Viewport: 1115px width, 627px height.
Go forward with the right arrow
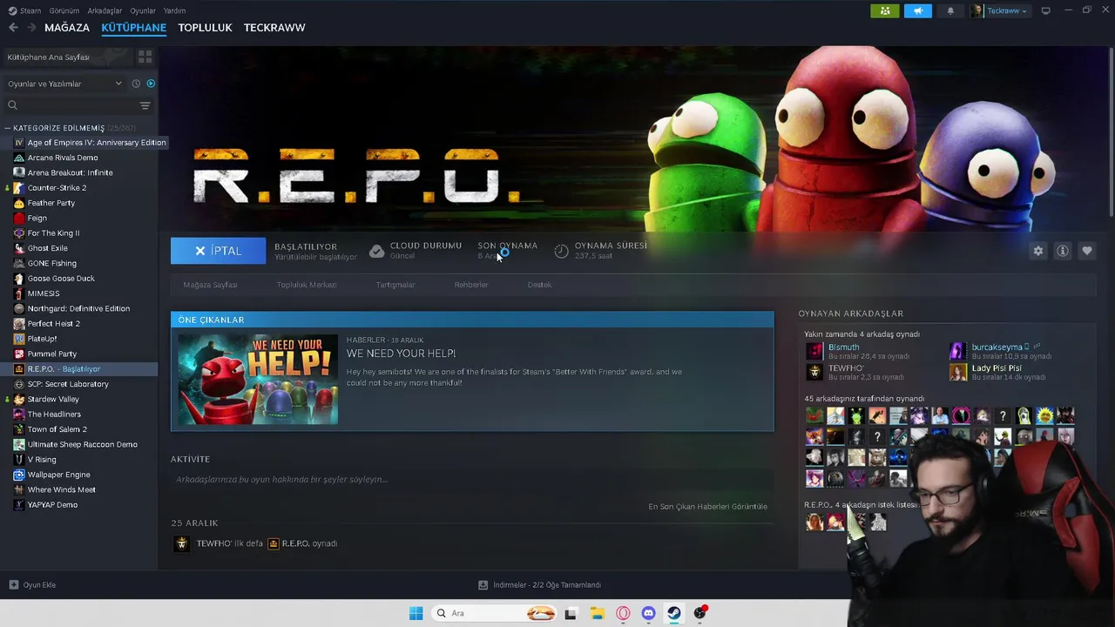click(x=31, y=28)
